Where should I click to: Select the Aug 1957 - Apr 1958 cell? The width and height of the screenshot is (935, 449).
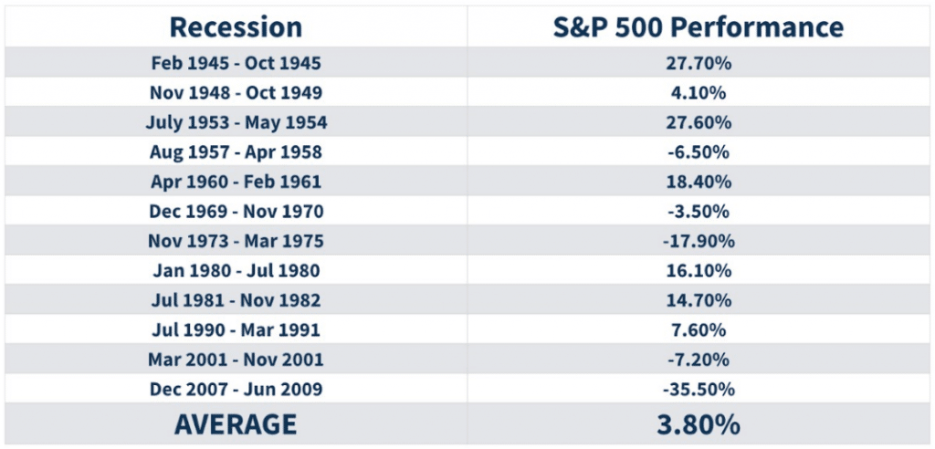(236, 152)
